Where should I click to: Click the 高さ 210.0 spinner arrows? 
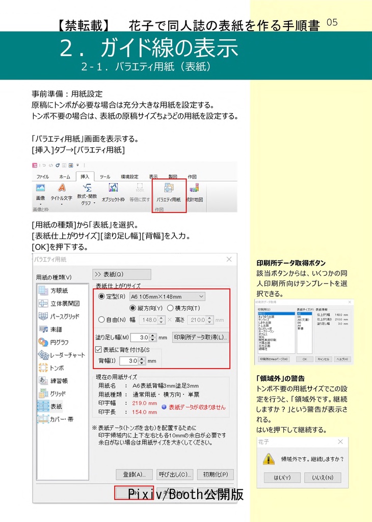(209, 320)
